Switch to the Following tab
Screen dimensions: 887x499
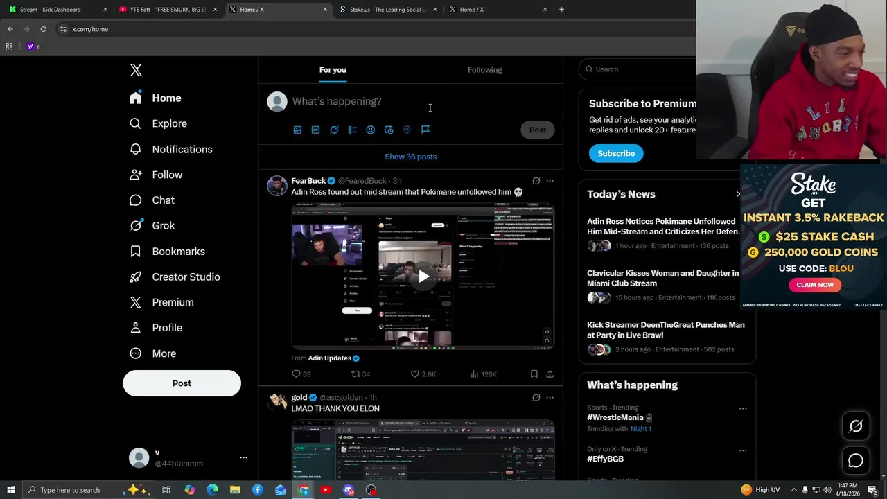click(484, 70)
